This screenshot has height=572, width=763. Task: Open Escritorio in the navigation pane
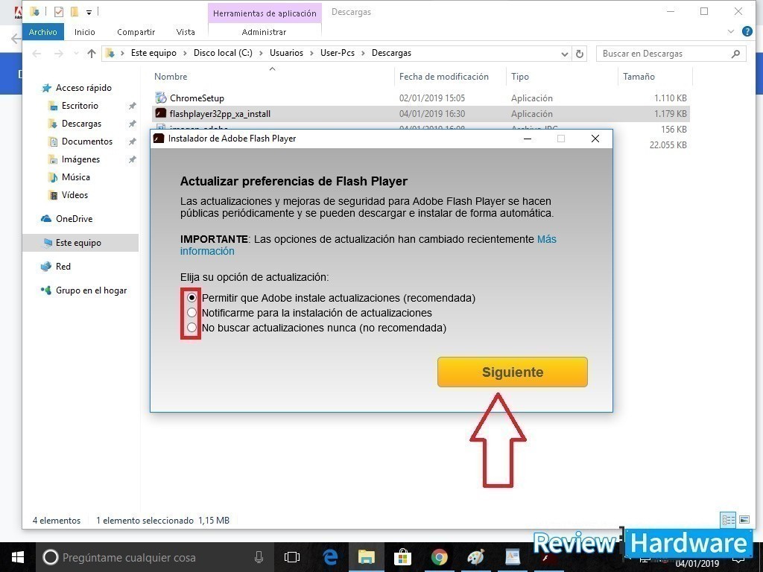coord(79,106)
